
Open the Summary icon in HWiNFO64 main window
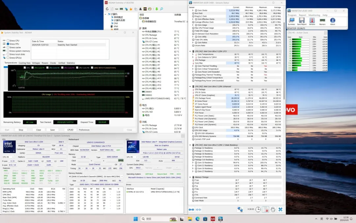(x=291, y=21)
